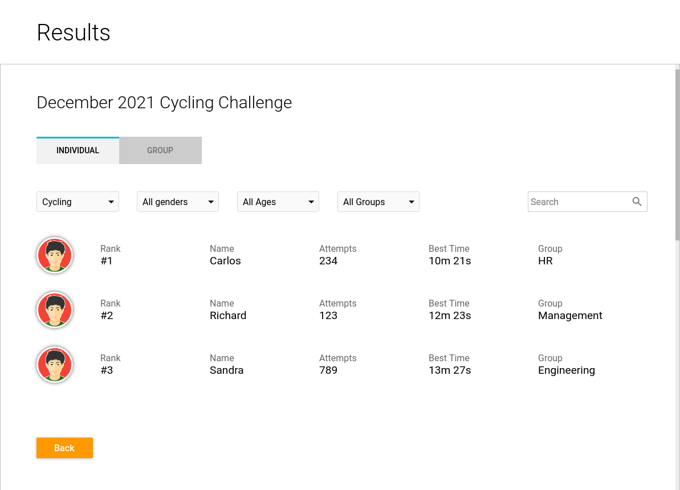Viewport: 680px width, 490px height.
Task: Click the name Sandra in results
Action: pyautogui.click(x=226, y=370)
